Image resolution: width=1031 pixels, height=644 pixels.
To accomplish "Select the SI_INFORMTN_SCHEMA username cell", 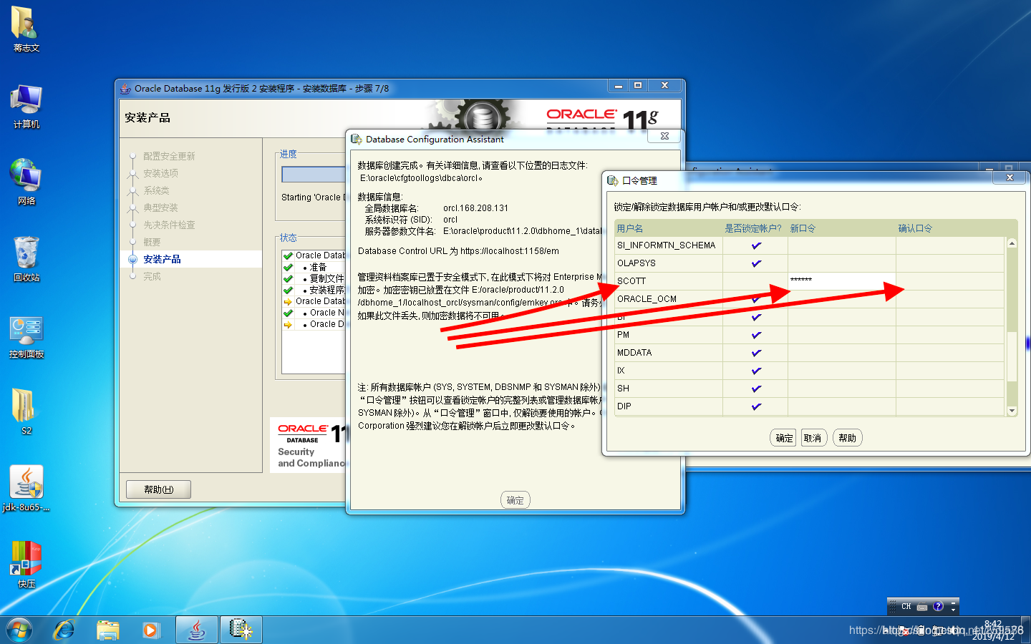I will pyautogui.click(x=669, y=245).
